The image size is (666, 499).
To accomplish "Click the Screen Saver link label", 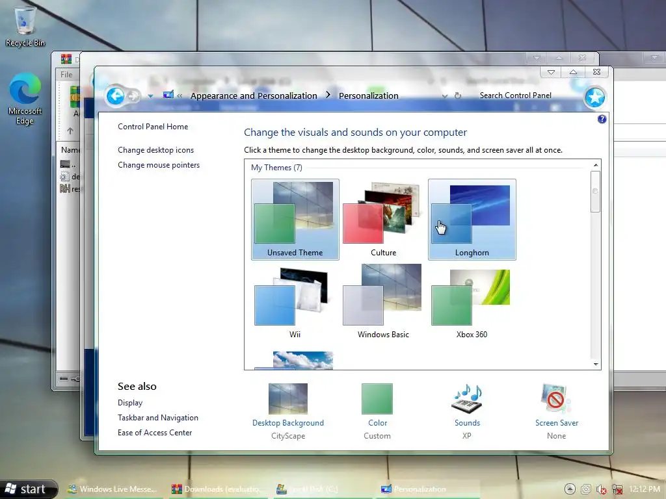I will (557, 422).
